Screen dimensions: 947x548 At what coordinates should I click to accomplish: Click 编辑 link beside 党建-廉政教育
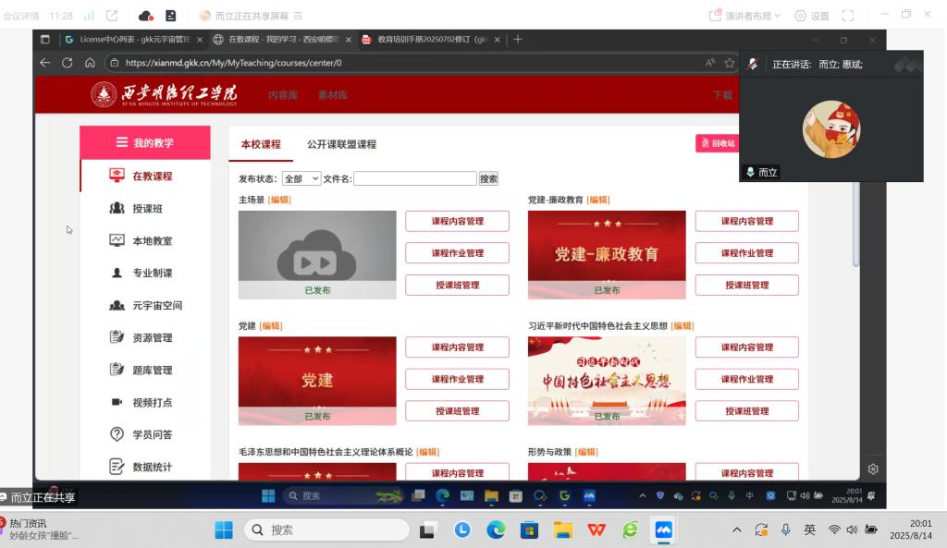tap(598, 200)
